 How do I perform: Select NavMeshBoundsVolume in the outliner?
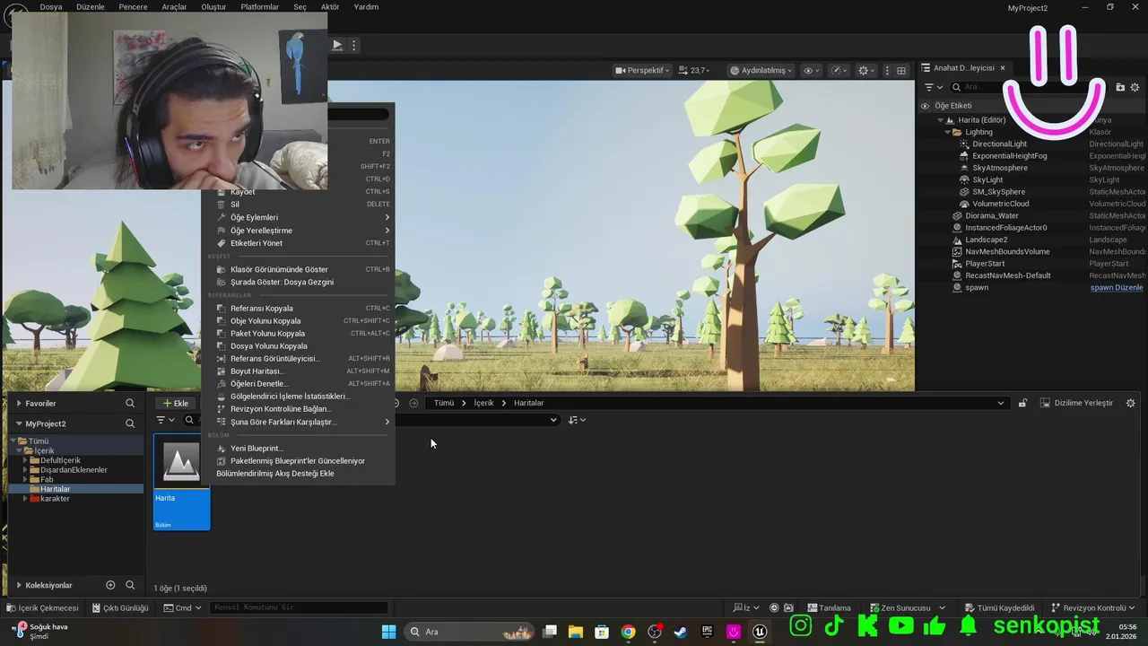(x=1007, y=251)
